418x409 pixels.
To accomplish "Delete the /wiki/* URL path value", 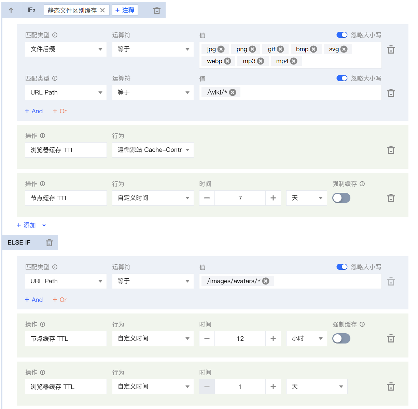I will [x=233, y=92].
